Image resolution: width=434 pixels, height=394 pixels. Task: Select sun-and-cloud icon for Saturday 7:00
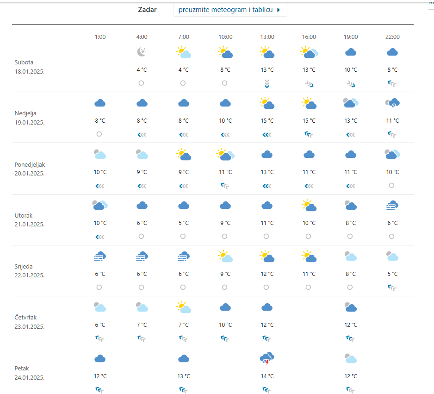pyautogui.click(x=183, y=52)
